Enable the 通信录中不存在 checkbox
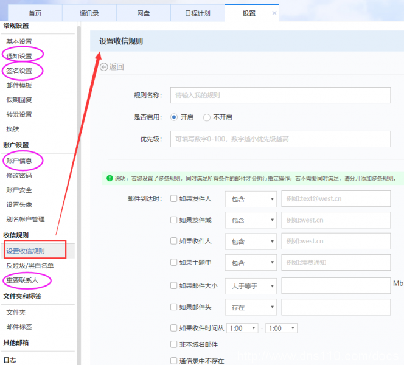The height and width of the screenshot is (365, 404). (x=173, y=361)
